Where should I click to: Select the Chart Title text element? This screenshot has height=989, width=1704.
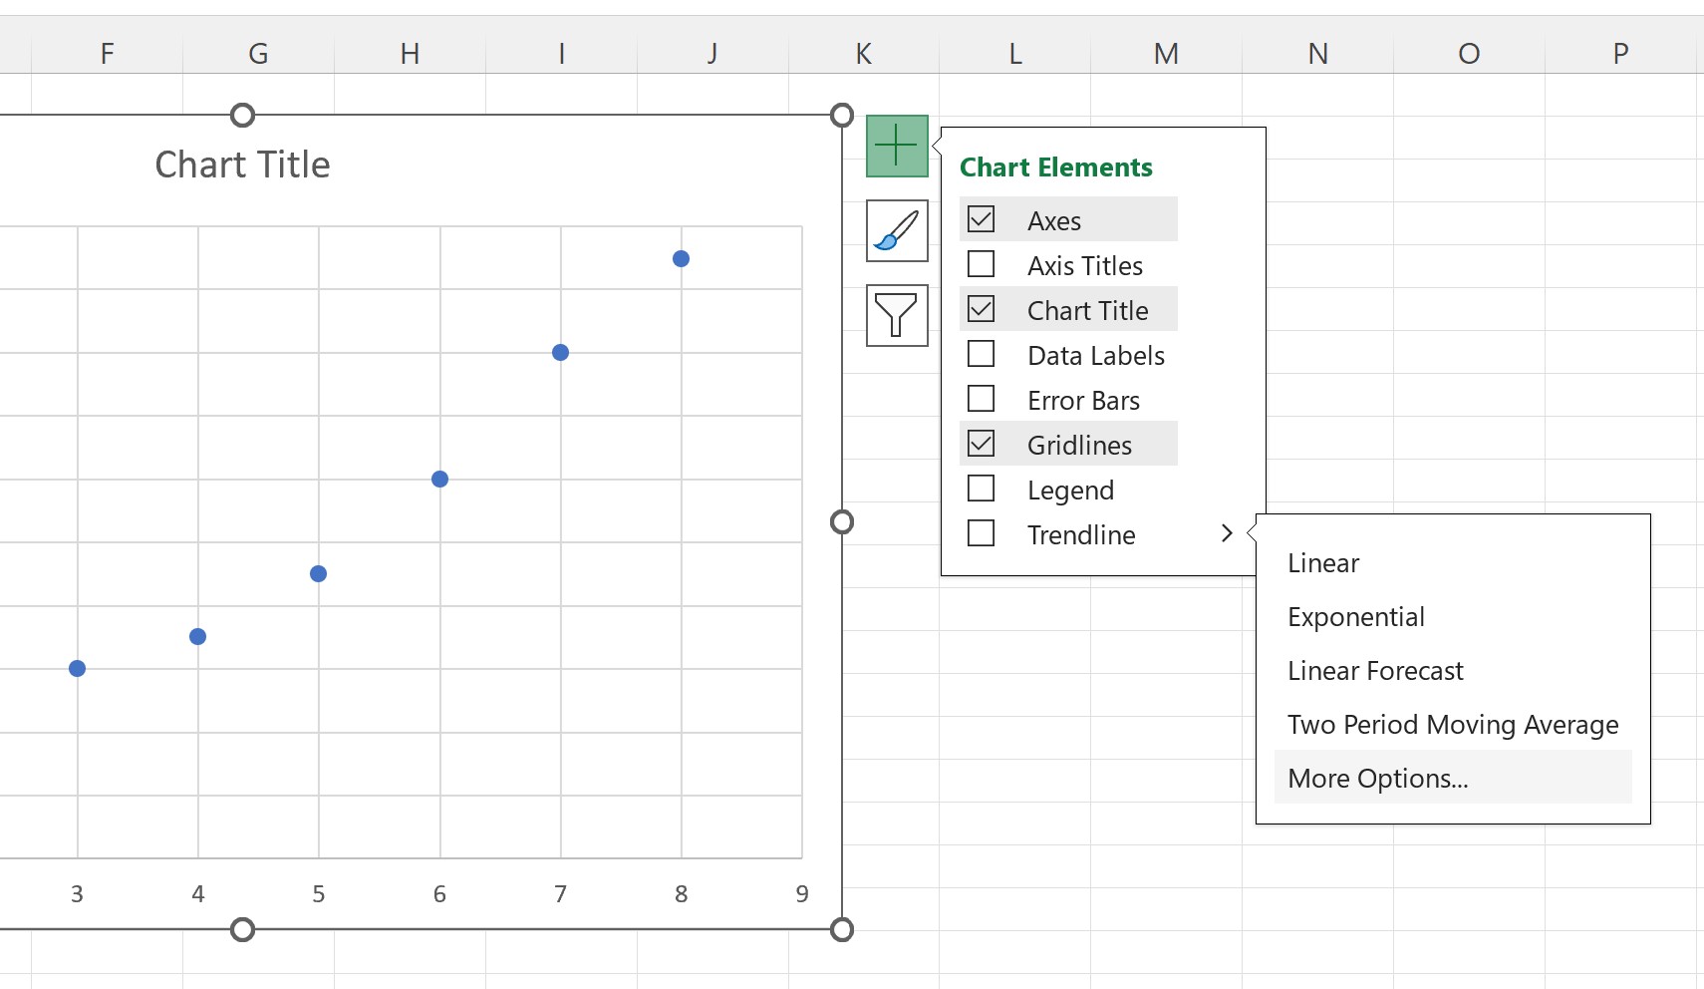pos(241,164)
